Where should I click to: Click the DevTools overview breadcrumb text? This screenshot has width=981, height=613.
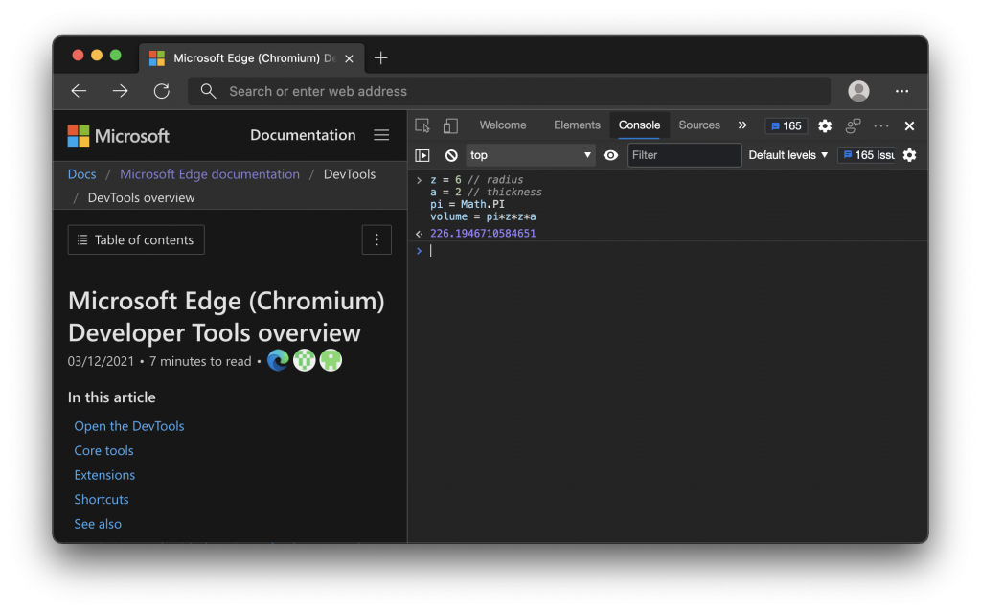[x=141, y=197]
